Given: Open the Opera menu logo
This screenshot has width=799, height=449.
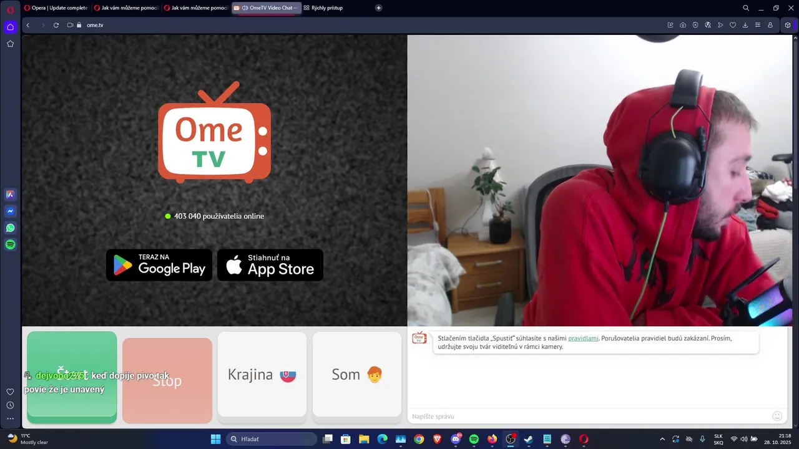Looking at the screenshot, I should [x=10, y=9].
